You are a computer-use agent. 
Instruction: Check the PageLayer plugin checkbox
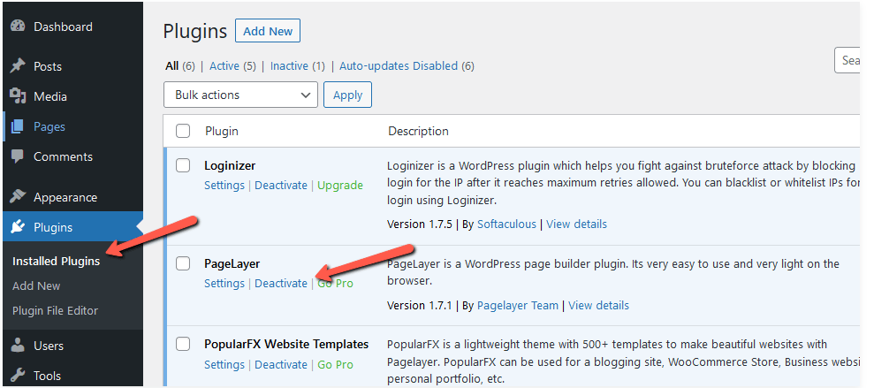pos(183,263)
